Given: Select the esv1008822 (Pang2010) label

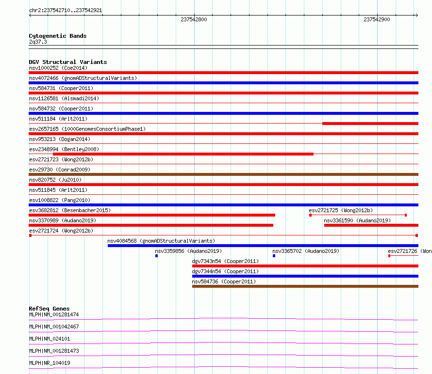Looking at the screenshot, I should [x=60, y=200].
